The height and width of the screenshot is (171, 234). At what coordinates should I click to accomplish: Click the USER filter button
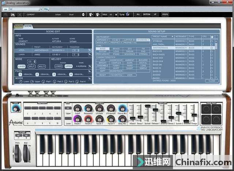click(130, 75)
